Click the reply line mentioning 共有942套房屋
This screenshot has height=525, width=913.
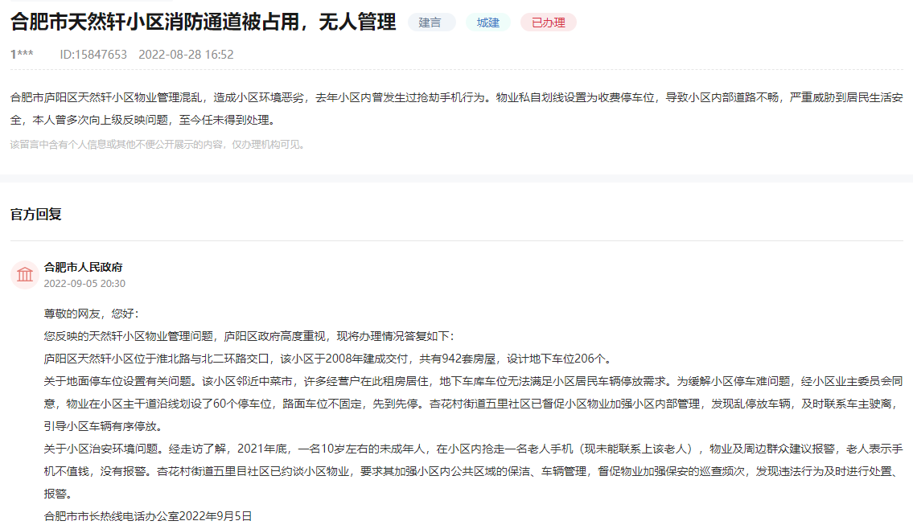pos(329,359)
